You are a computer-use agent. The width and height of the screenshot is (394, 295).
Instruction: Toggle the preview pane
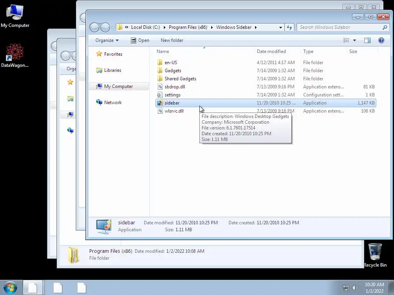point(367,40)
